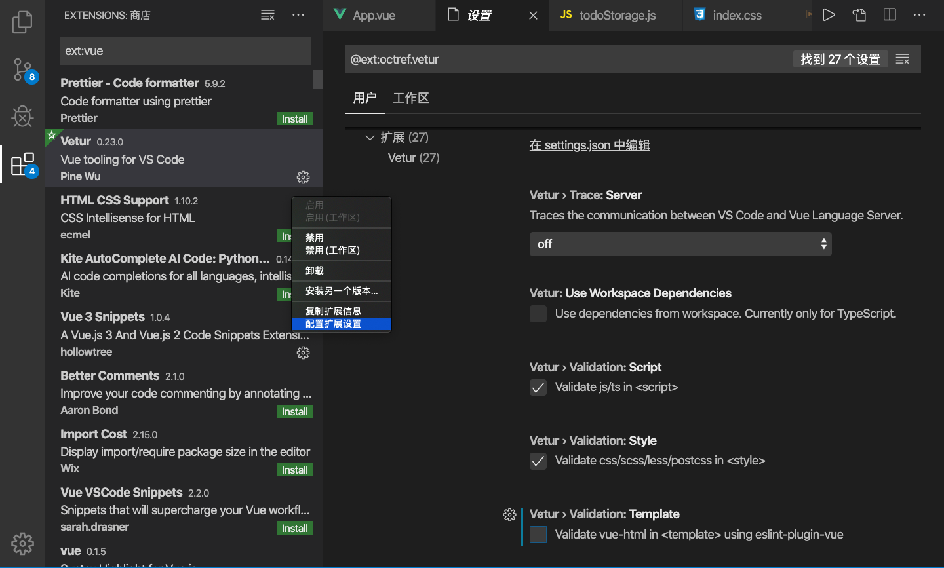This screenshot has height=568, width=944.
Task: Click the ext:vue extensions search box
Action: coord(186,51)
